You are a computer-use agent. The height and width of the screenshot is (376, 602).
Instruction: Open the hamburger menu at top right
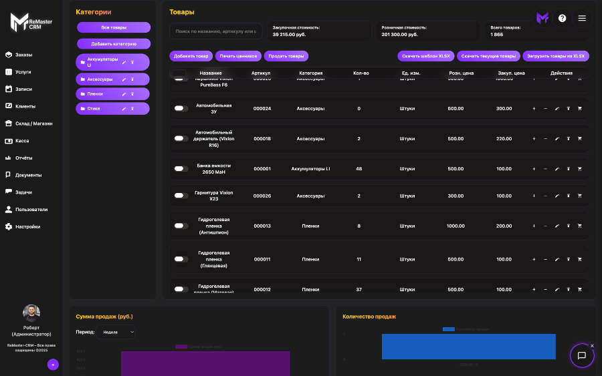tap(582, 18)
